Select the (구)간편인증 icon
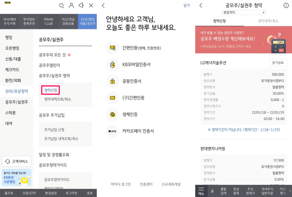 112,98
